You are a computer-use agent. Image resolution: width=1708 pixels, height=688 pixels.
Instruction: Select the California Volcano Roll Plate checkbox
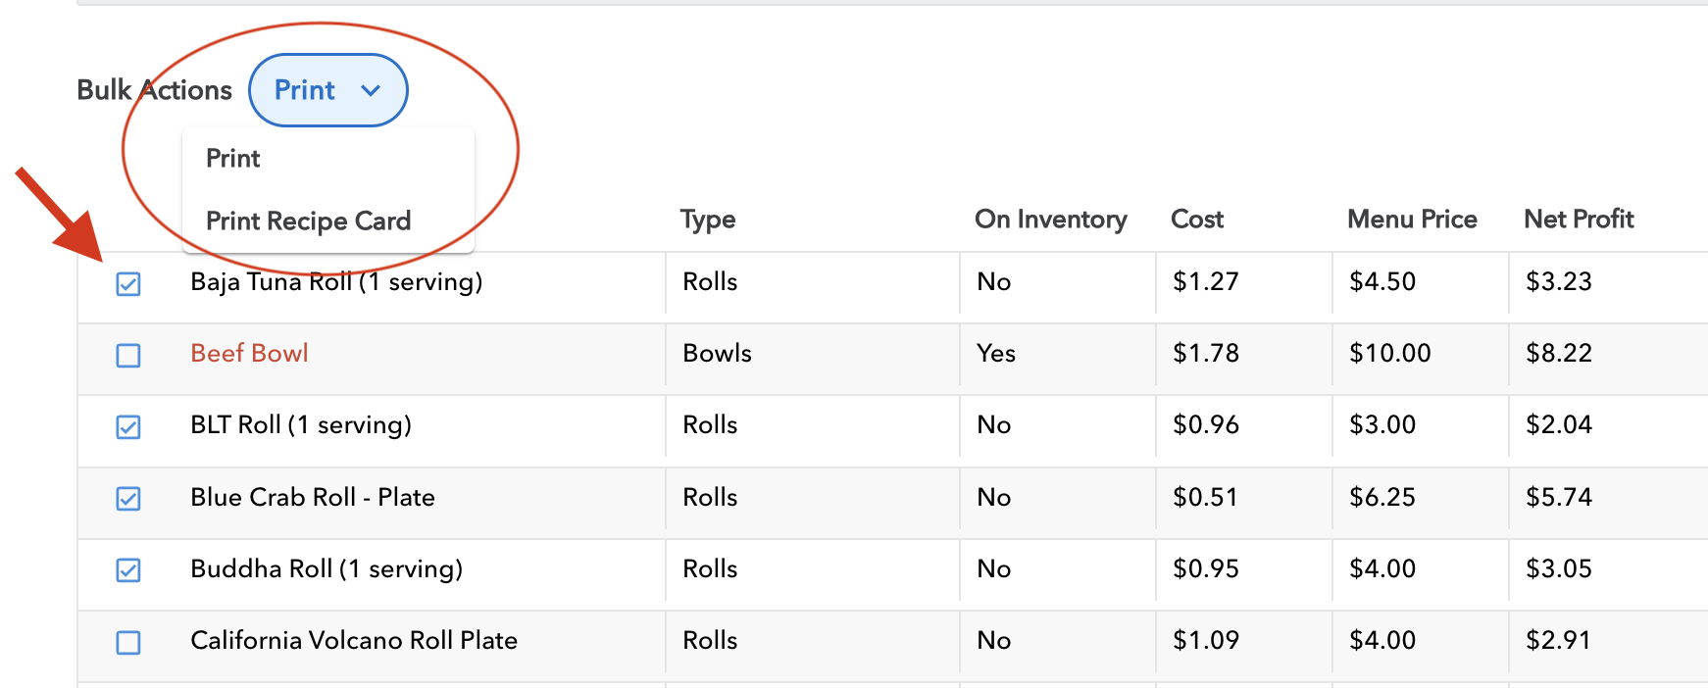128,642
